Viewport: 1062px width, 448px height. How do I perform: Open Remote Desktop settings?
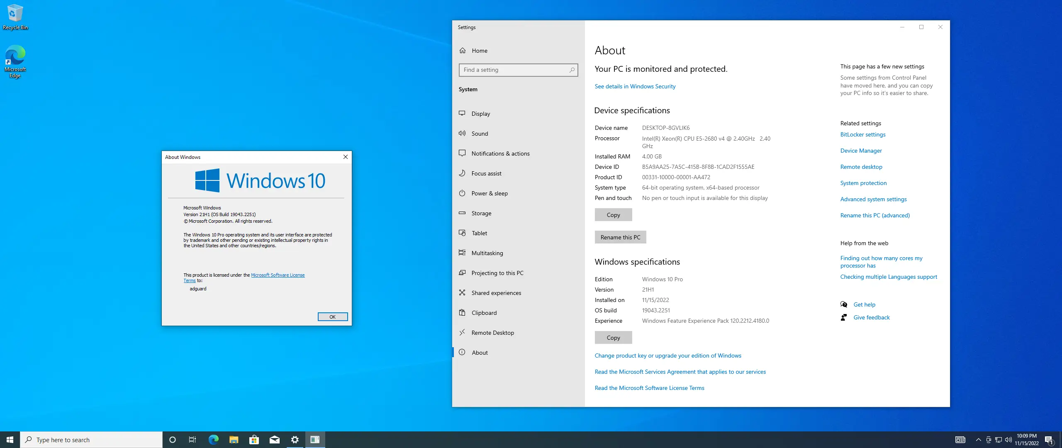pyautogui.click(x=492, y=332)
